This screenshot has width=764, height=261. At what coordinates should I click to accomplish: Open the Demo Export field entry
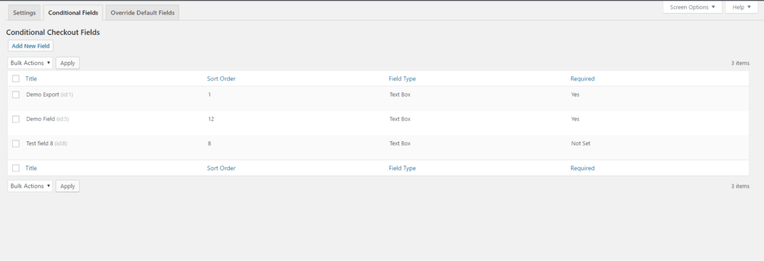tap(42, 95)
